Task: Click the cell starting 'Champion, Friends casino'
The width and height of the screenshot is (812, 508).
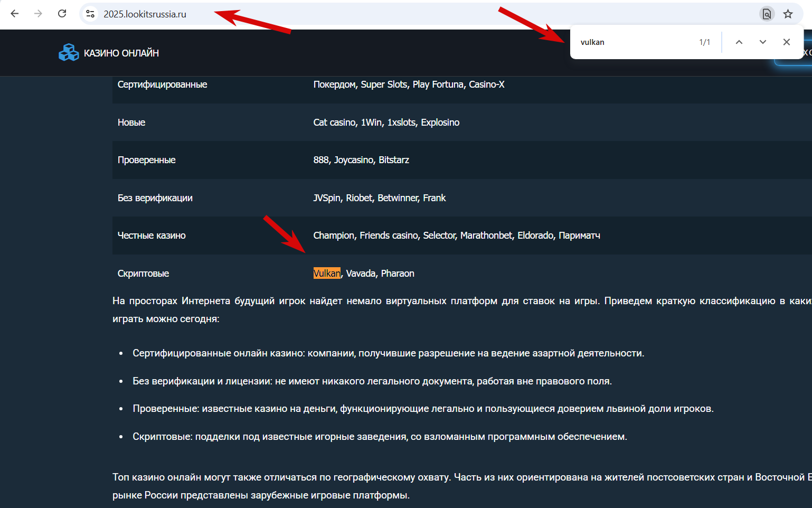Action: (457, 236)
